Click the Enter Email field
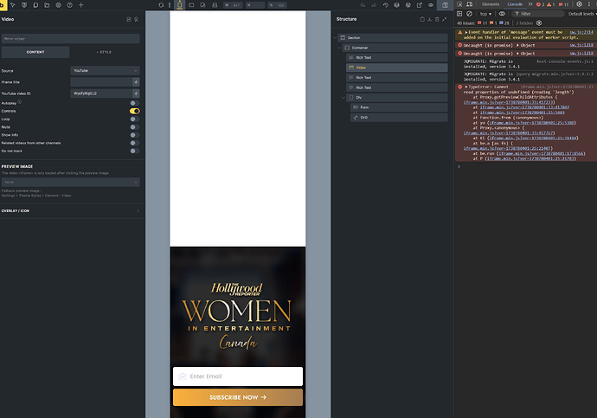The height and width of the screenshot is (418, 597). click(238, 376)
